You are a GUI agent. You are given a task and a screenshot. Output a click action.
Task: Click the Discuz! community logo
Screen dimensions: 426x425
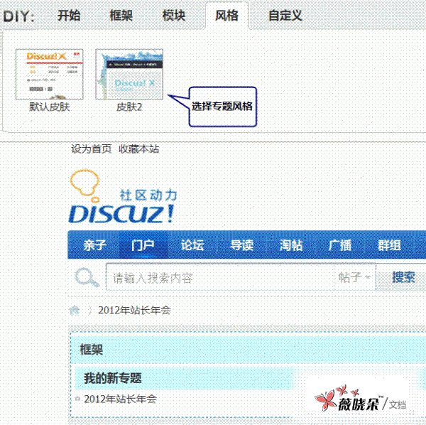click(x=122, y=197)
